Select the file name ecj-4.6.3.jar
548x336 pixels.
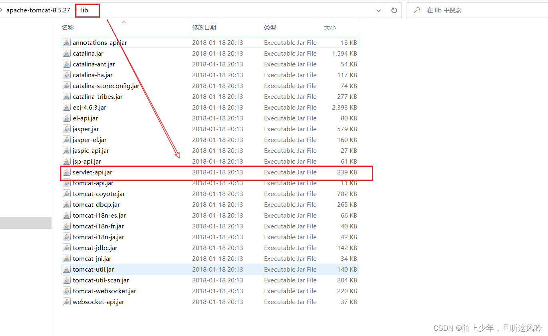coord(89,107)
